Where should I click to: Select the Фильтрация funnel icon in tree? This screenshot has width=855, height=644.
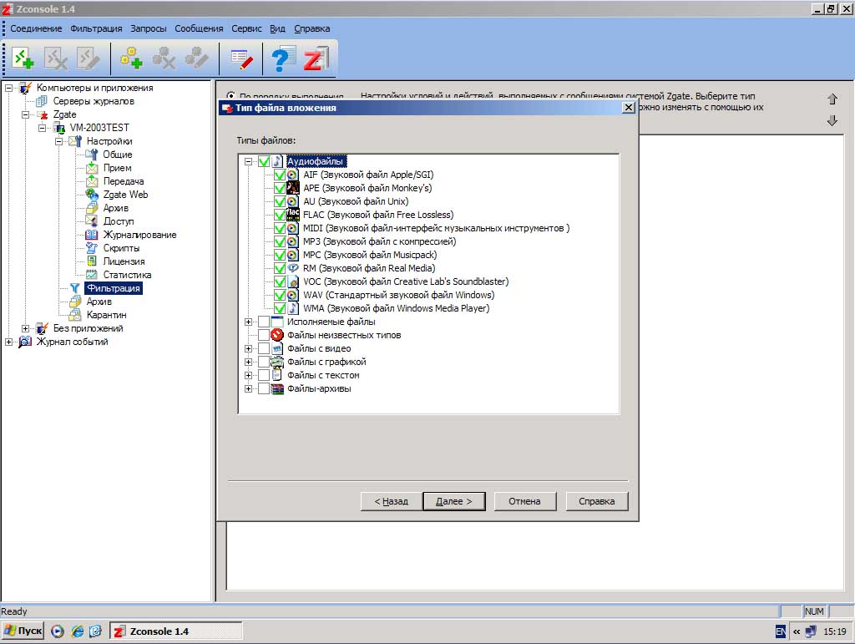tap(74, 288)
